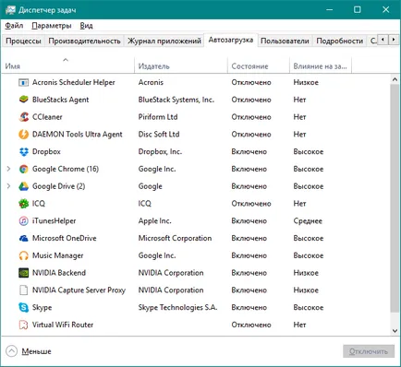401x367 pixels.
Task: Switch to the Процессы tab
Action: coord(23,41)
